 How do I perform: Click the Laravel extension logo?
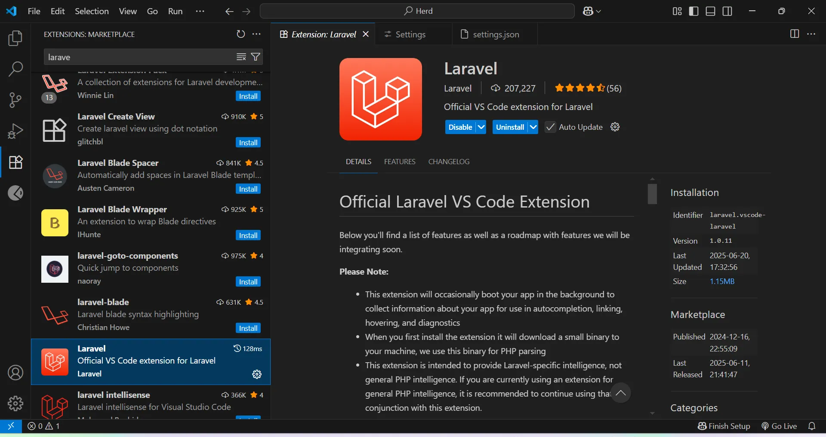pyautogui.click(x=381, y=99)
